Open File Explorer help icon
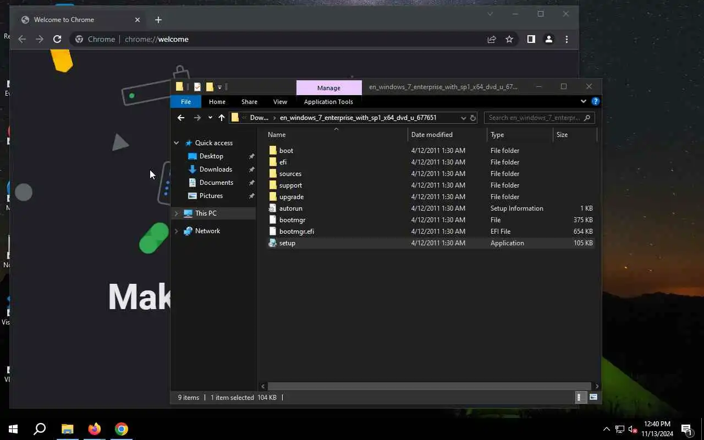Screen dimensions: 704x440 (x=595, y=101)
